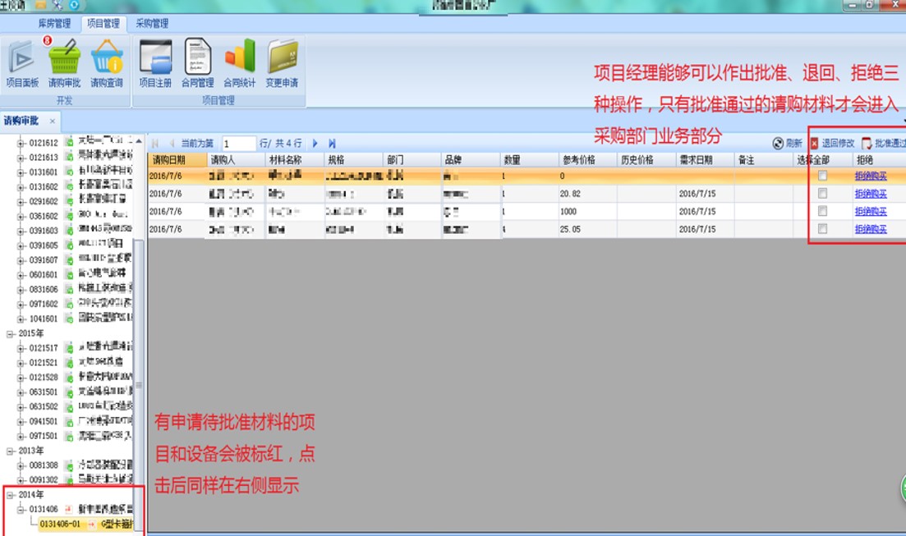Select the 请购审批 document tab
This screenshot has height=536, width=906.
coord(21,121)
